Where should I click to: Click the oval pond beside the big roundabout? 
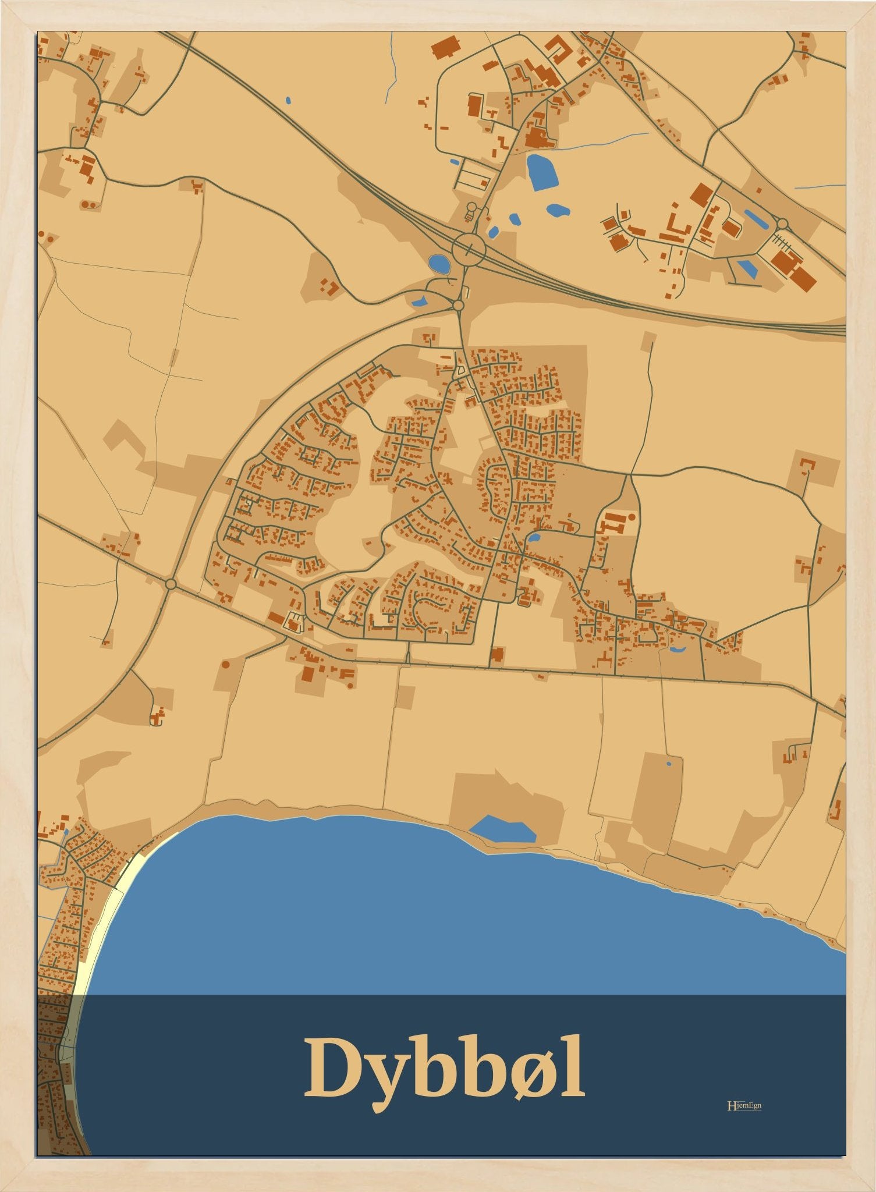tap(438, 264)
